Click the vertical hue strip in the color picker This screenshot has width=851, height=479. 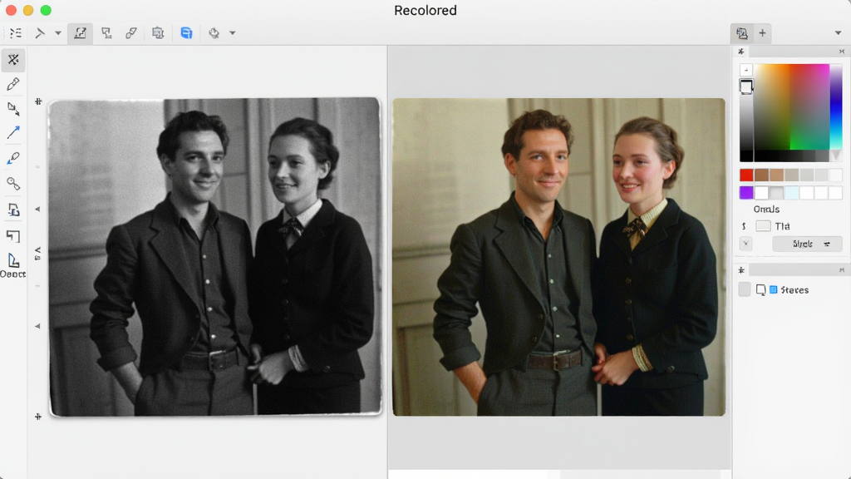click(x=836, y=106)
